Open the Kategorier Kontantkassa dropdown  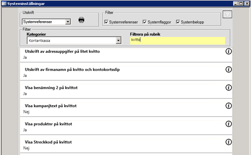(118, 40)
